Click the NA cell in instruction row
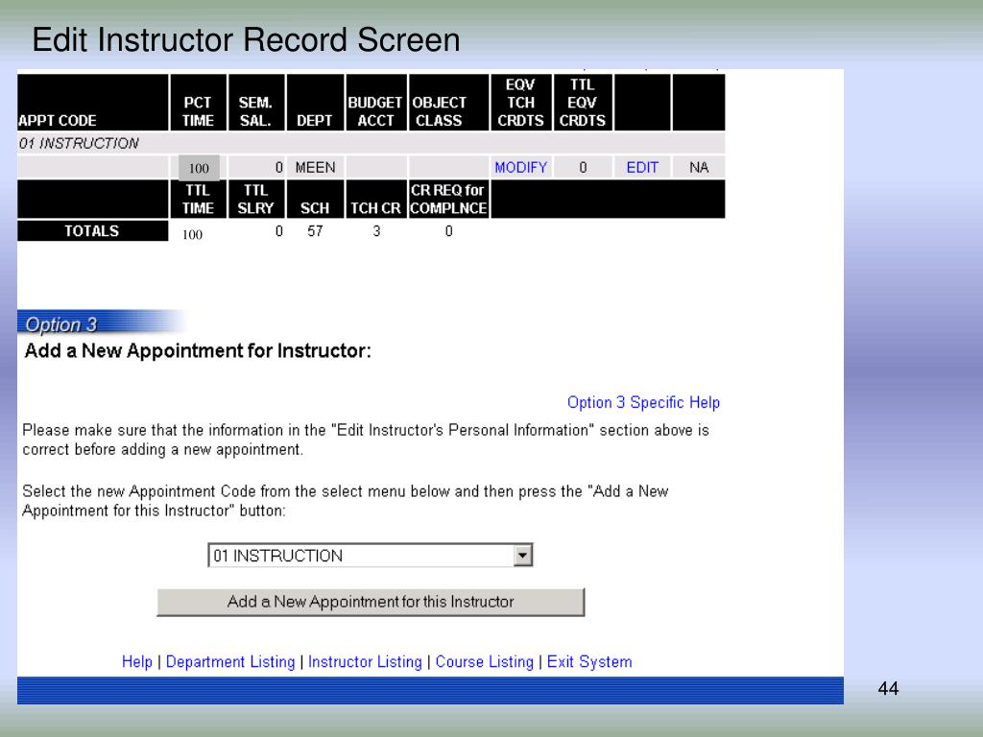This screenshot has width=983, height=737. 699,167
